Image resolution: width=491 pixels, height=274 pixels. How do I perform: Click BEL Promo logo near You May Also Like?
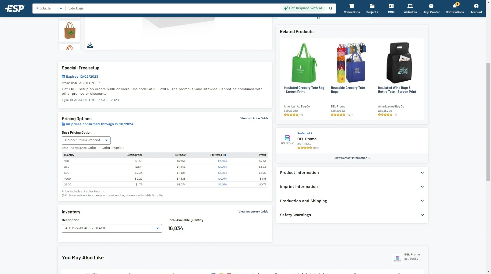(397, 258)
